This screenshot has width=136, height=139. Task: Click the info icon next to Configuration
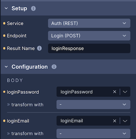[x=54, y=67]
